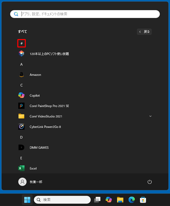Open Task View from the taskbar

click(97, 200)
